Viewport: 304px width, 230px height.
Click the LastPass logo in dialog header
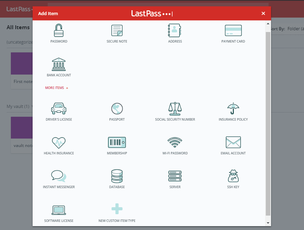click(x=152, y=13)
